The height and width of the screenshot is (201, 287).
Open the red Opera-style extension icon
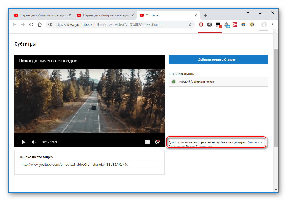pyautogui.click(x=201, y=24)
